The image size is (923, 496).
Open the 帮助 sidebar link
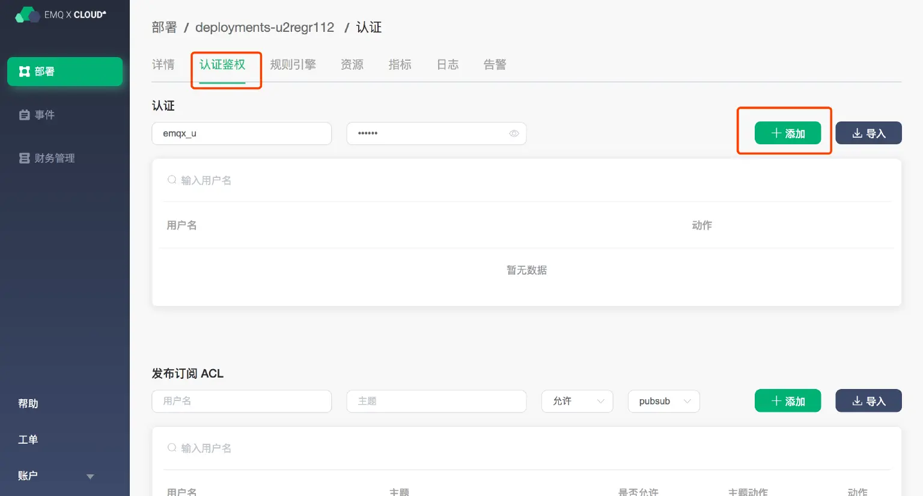[x=28, y=403]
